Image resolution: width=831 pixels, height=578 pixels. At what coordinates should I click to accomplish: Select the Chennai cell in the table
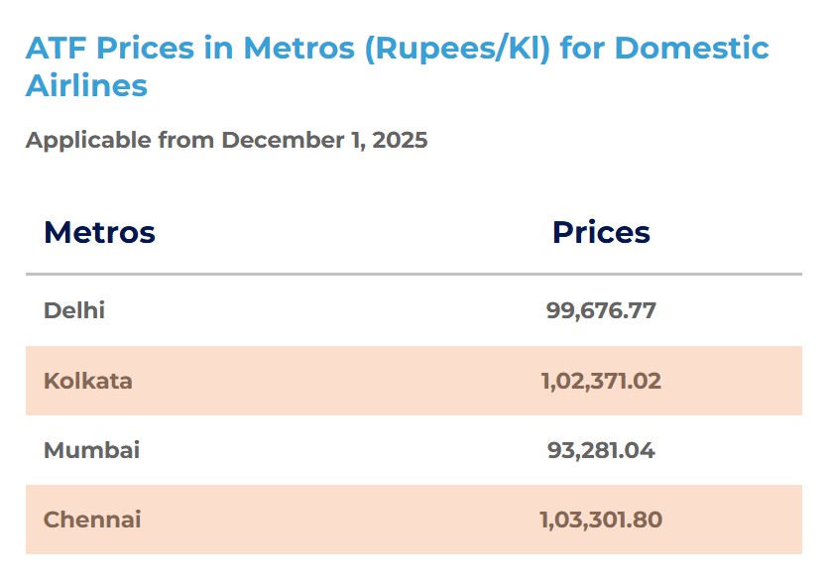coord(92,520)
